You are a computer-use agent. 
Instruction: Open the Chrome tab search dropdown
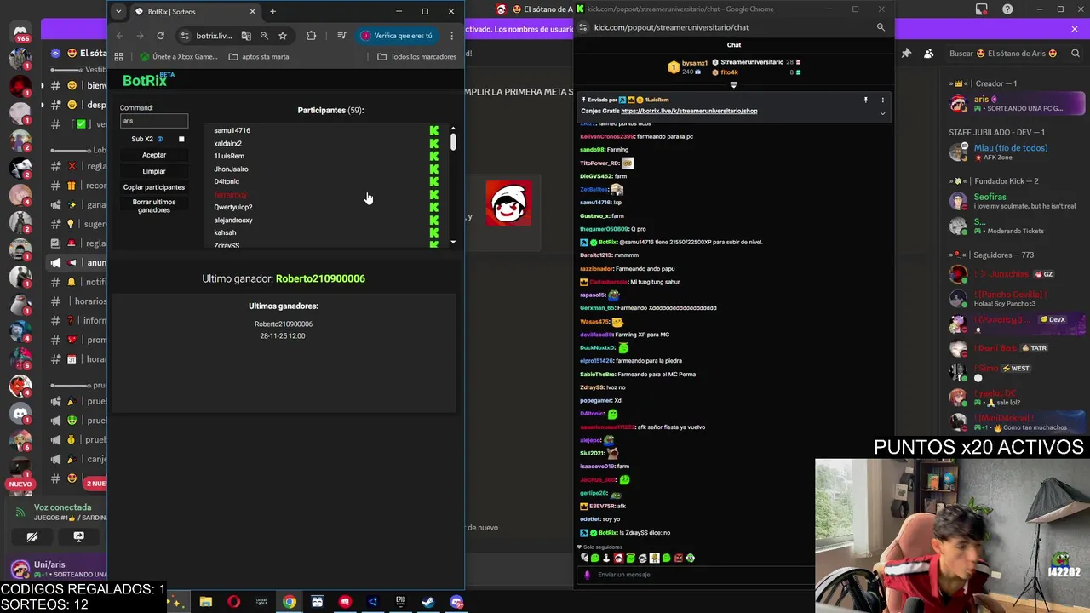[118, 11]
